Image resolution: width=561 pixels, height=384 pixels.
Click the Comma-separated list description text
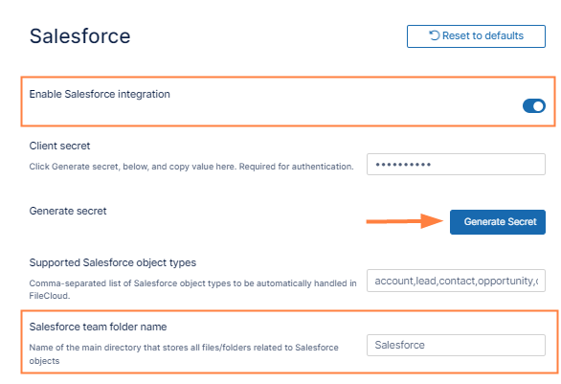192,289
